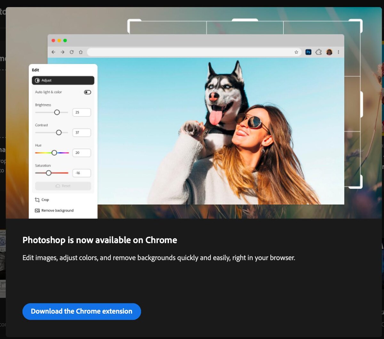Click the husky and woman photo
The height and width of the screenshot is (339, 384).
221,131
